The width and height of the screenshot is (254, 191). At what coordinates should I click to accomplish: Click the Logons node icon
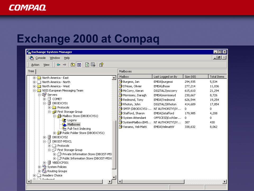pos(64,120)
